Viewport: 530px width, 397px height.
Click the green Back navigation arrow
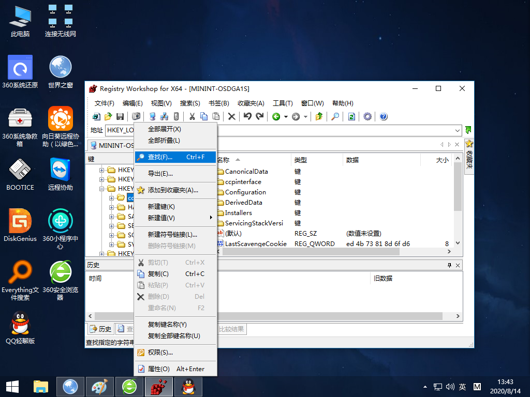pyautogui.click(x=276, y=116)
